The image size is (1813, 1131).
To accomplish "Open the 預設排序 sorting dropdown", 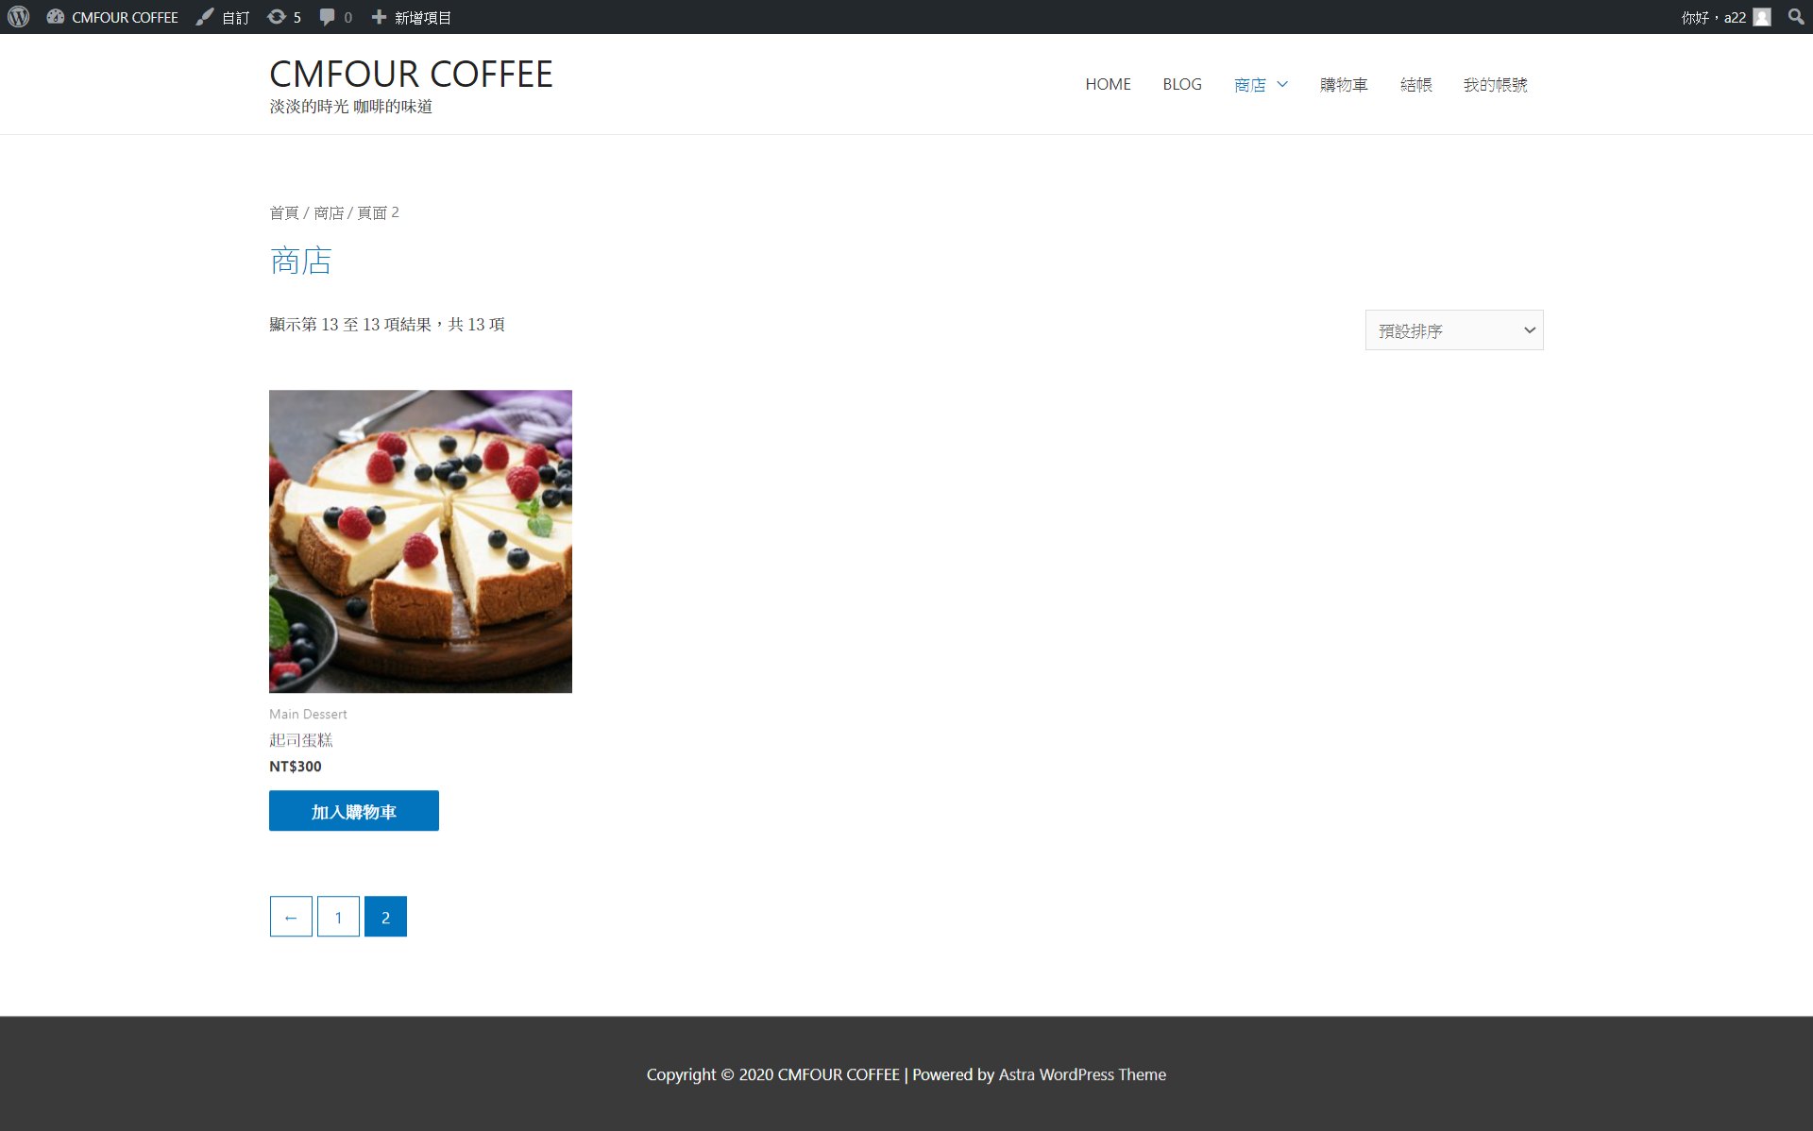I will (x=1453, y=330).
